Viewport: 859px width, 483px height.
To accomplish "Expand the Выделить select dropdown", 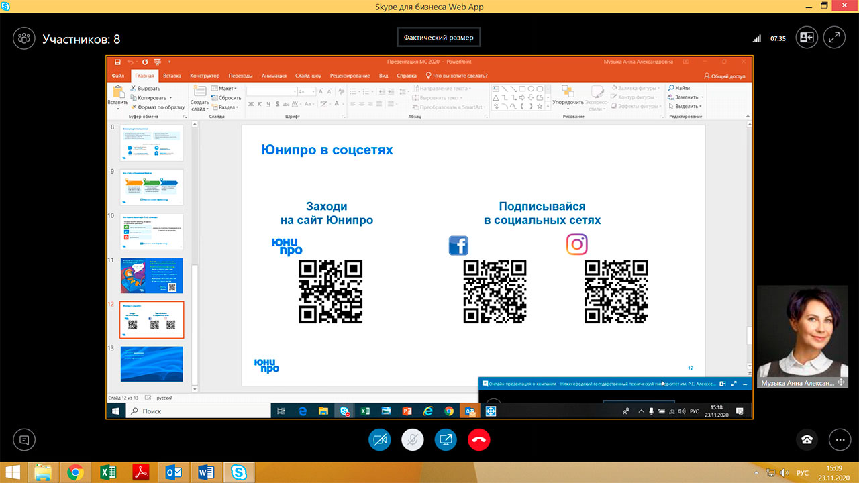I will tap(685, 106).
